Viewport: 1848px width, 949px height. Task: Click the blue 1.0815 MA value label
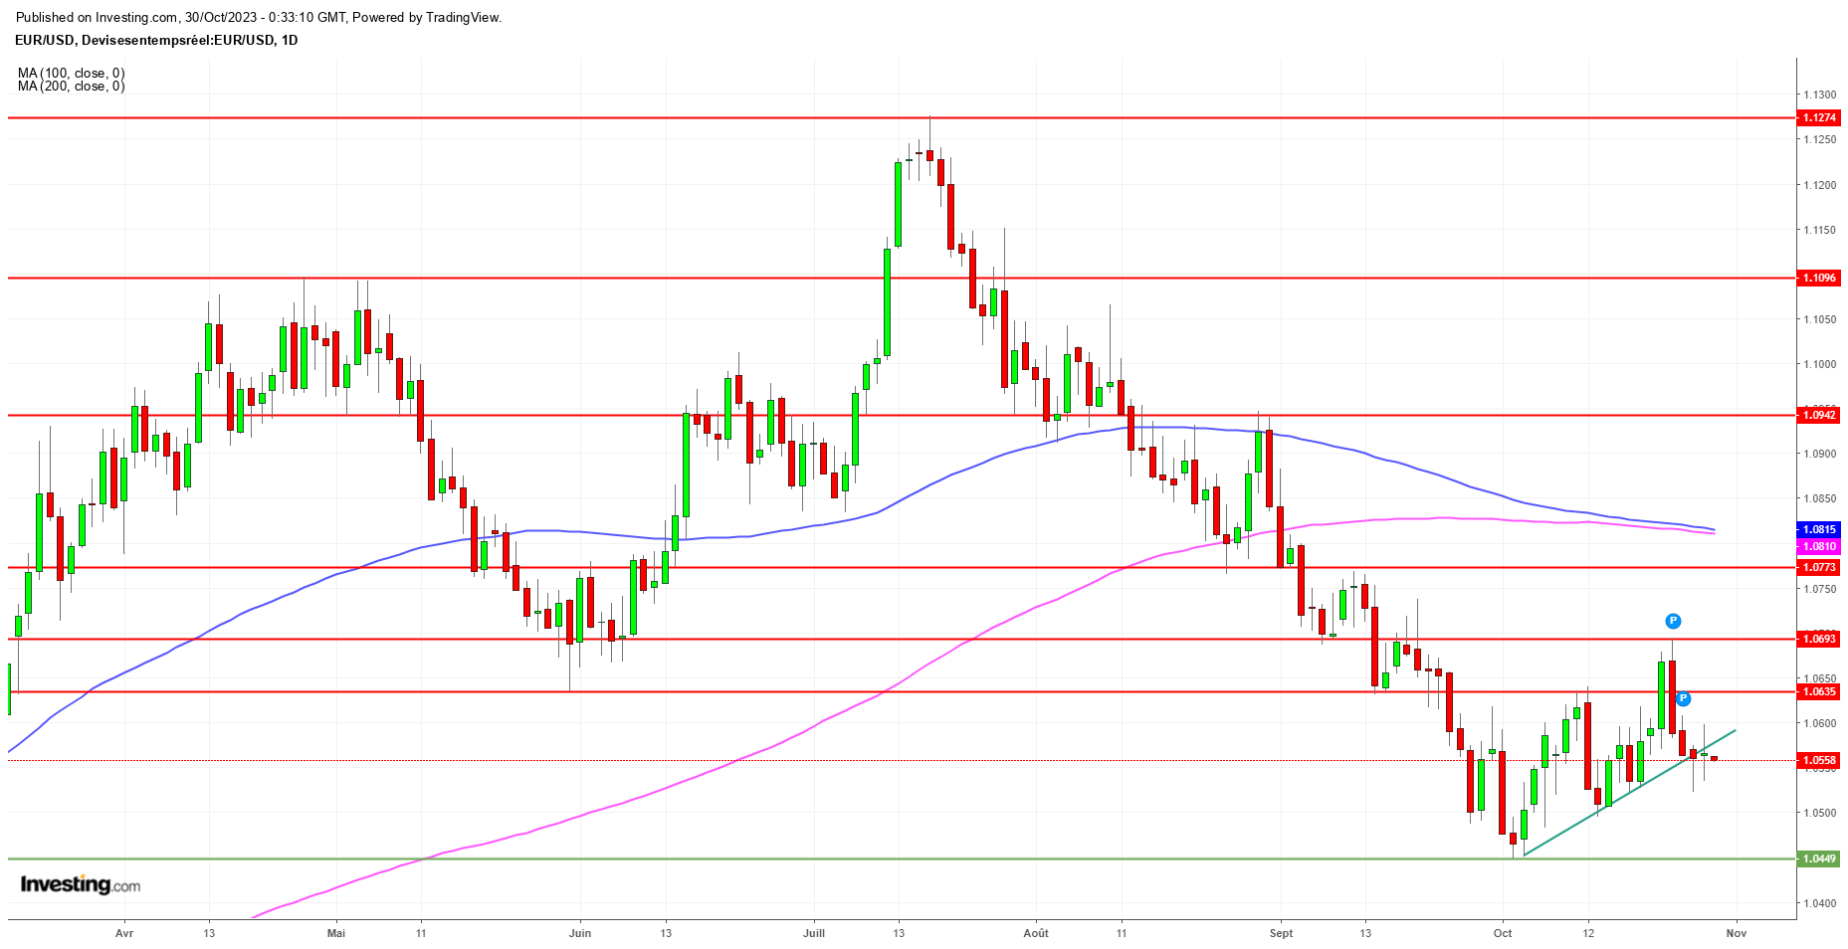[x=1819, y=529]
